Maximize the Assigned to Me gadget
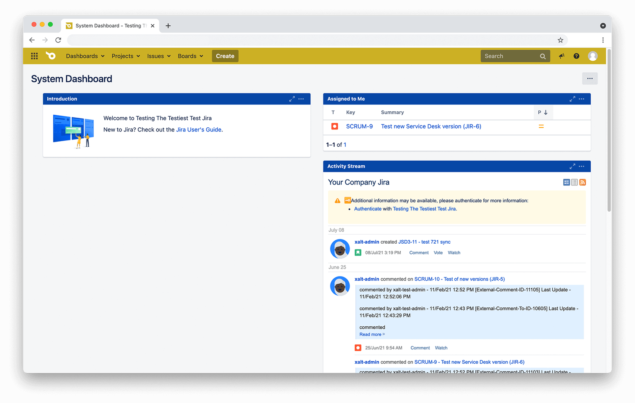This screenshot has width=635, height=403. click(x=572, y=99)
